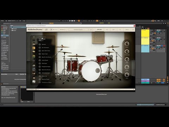The image size is (169, 127).
Task: Open the Master output dropdown on the yellow track
Action: tap(153, 35)
